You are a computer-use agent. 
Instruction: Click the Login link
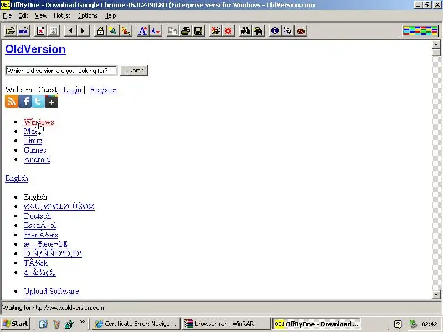click(x=72, y=90)
